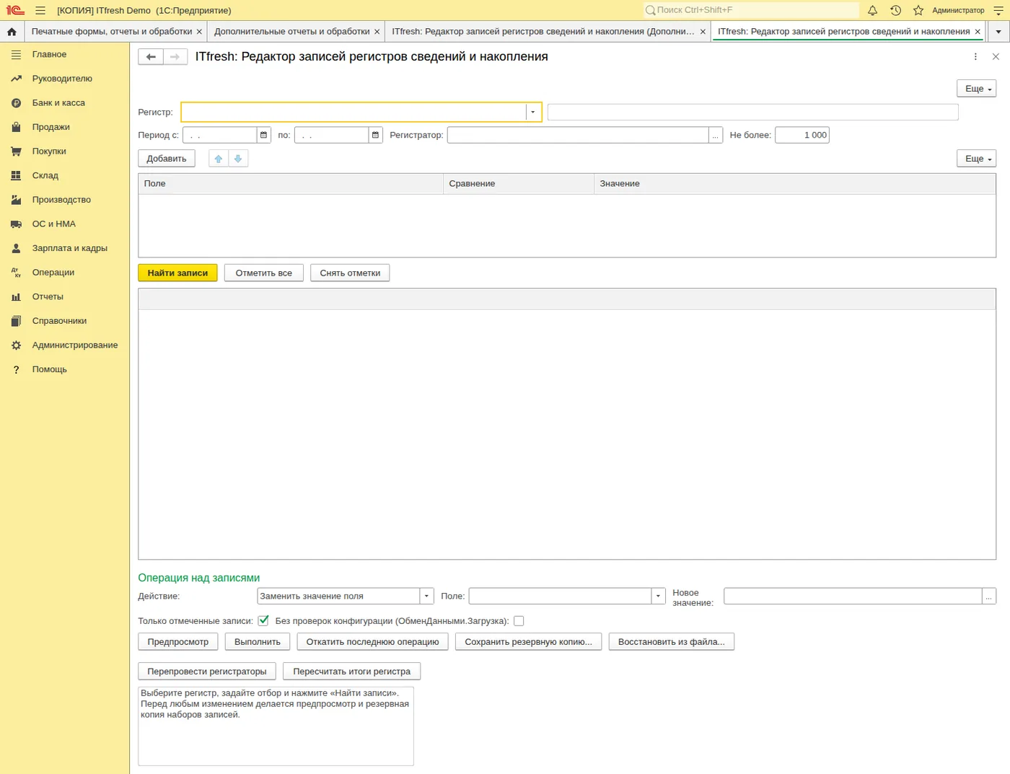This screenshot has width=1010, height=774.
Task: Expand the Поле dropdown list
Action: click(x=658, y=596)
